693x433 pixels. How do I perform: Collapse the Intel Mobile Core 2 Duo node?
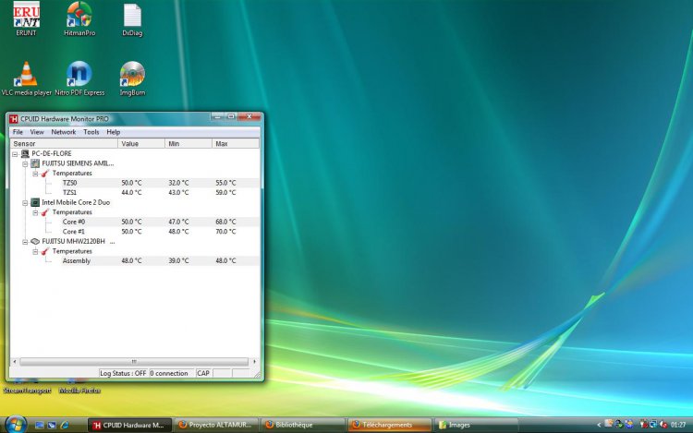click(x=25, y=202)
